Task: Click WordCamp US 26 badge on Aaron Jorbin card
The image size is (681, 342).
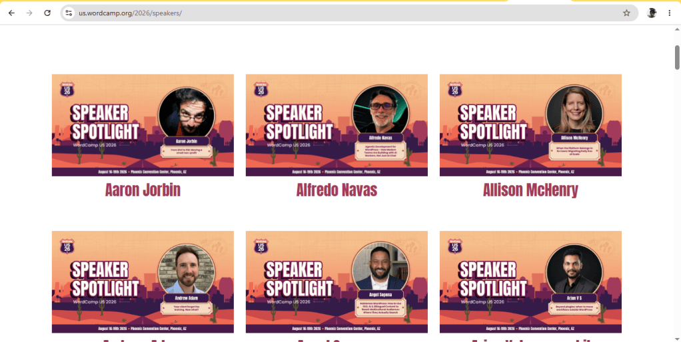Action: [x=67, y=89]
